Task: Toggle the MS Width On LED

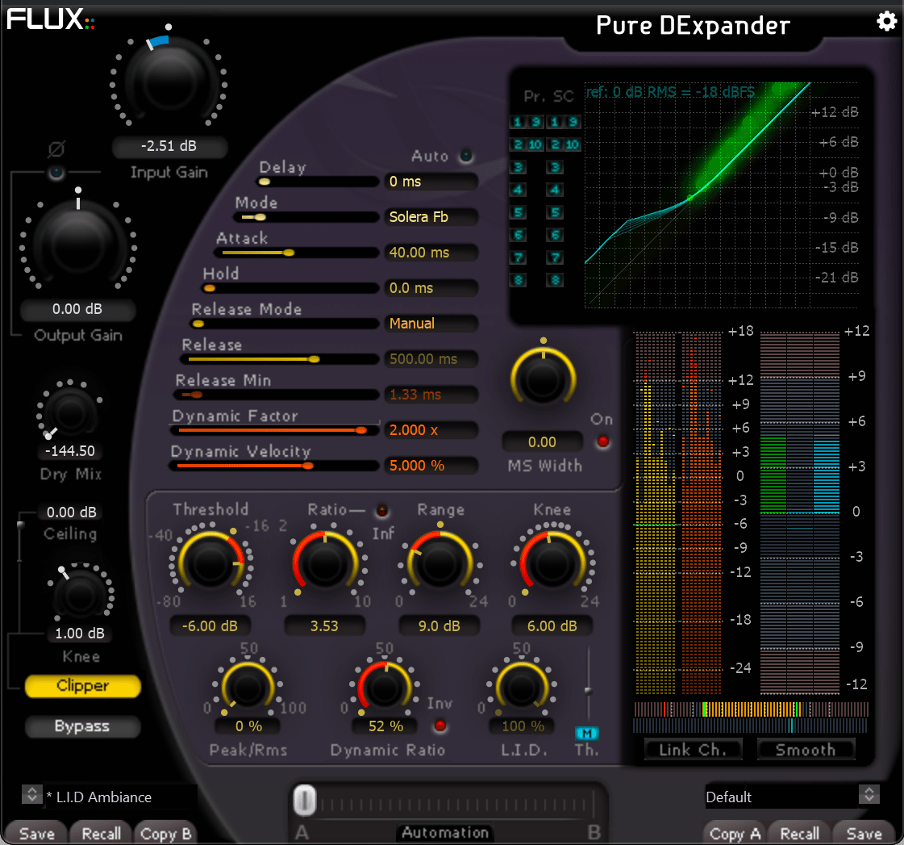Action: 602,441
